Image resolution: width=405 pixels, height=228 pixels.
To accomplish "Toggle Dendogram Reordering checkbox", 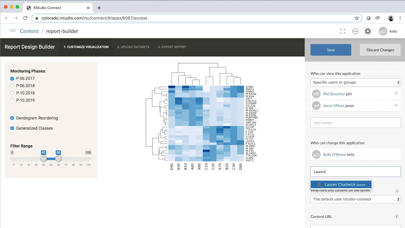I will 12,118.
